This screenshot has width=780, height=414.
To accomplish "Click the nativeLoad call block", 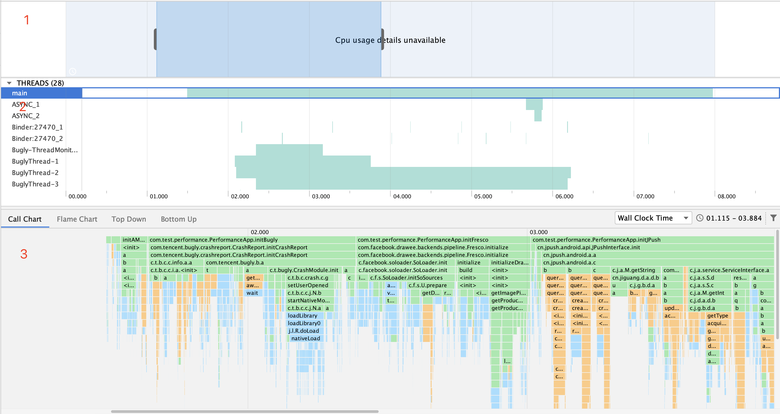I will coord(305,339).
